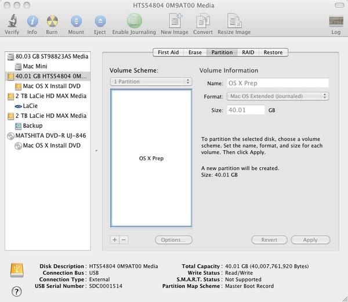
Task: Click the New Image icon
Action: 175,21
